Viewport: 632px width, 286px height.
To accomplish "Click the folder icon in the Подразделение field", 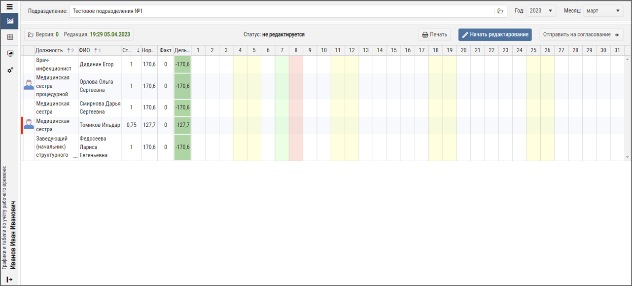I will tap(500, 11).
